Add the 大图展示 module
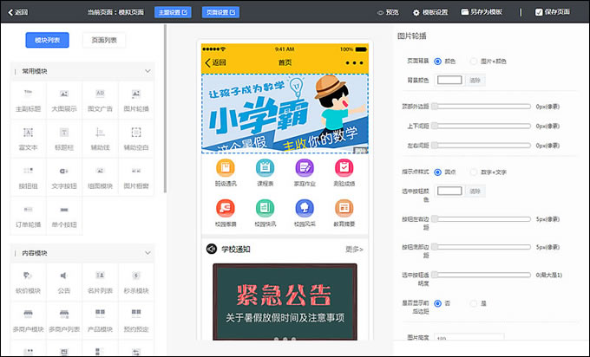 pyautogui.click(x=64, y=101)
